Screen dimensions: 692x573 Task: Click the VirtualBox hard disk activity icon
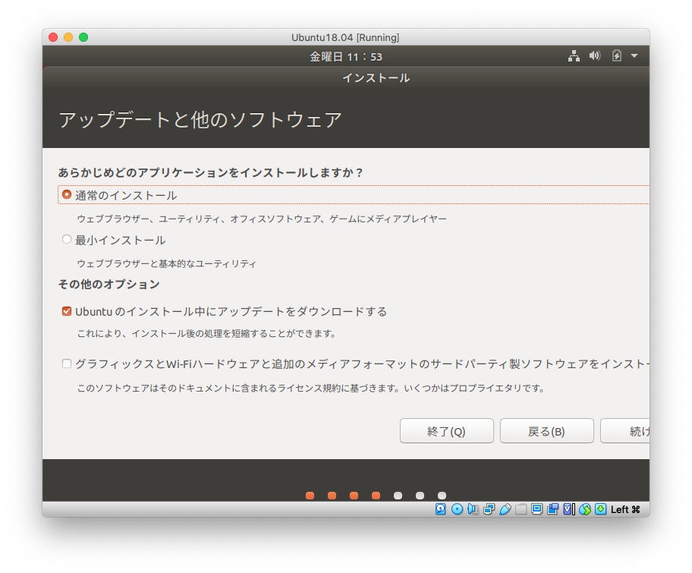(x=441, y=508)
